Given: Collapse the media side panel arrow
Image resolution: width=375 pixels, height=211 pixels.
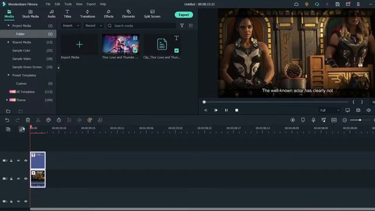Looking at the screenshot, I should pos(59,68).
